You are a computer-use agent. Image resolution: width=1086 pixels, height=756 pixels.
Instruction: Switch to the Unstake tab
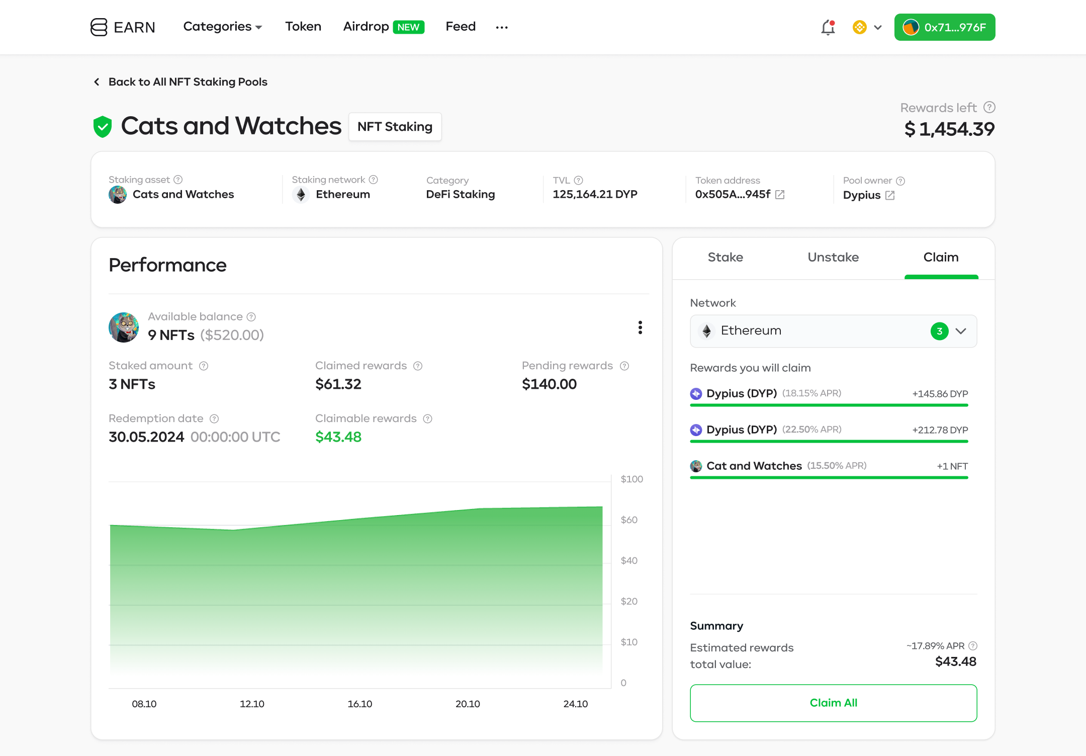click(x=833, y=257)
